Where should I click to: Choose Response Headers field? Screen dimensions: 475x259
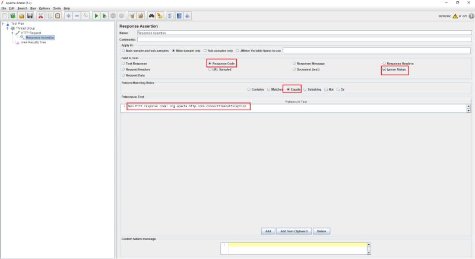(398, 63)
